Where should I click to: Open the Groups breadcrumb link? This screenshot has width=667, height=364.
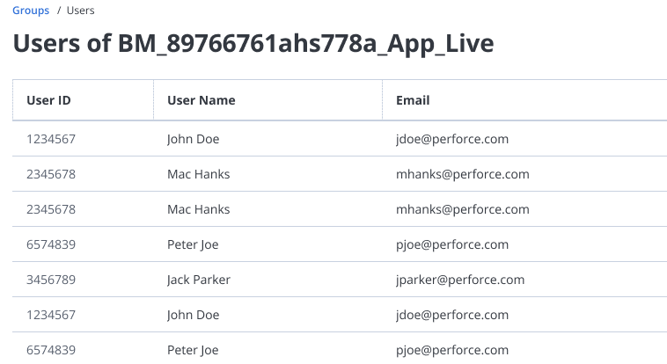31,11
